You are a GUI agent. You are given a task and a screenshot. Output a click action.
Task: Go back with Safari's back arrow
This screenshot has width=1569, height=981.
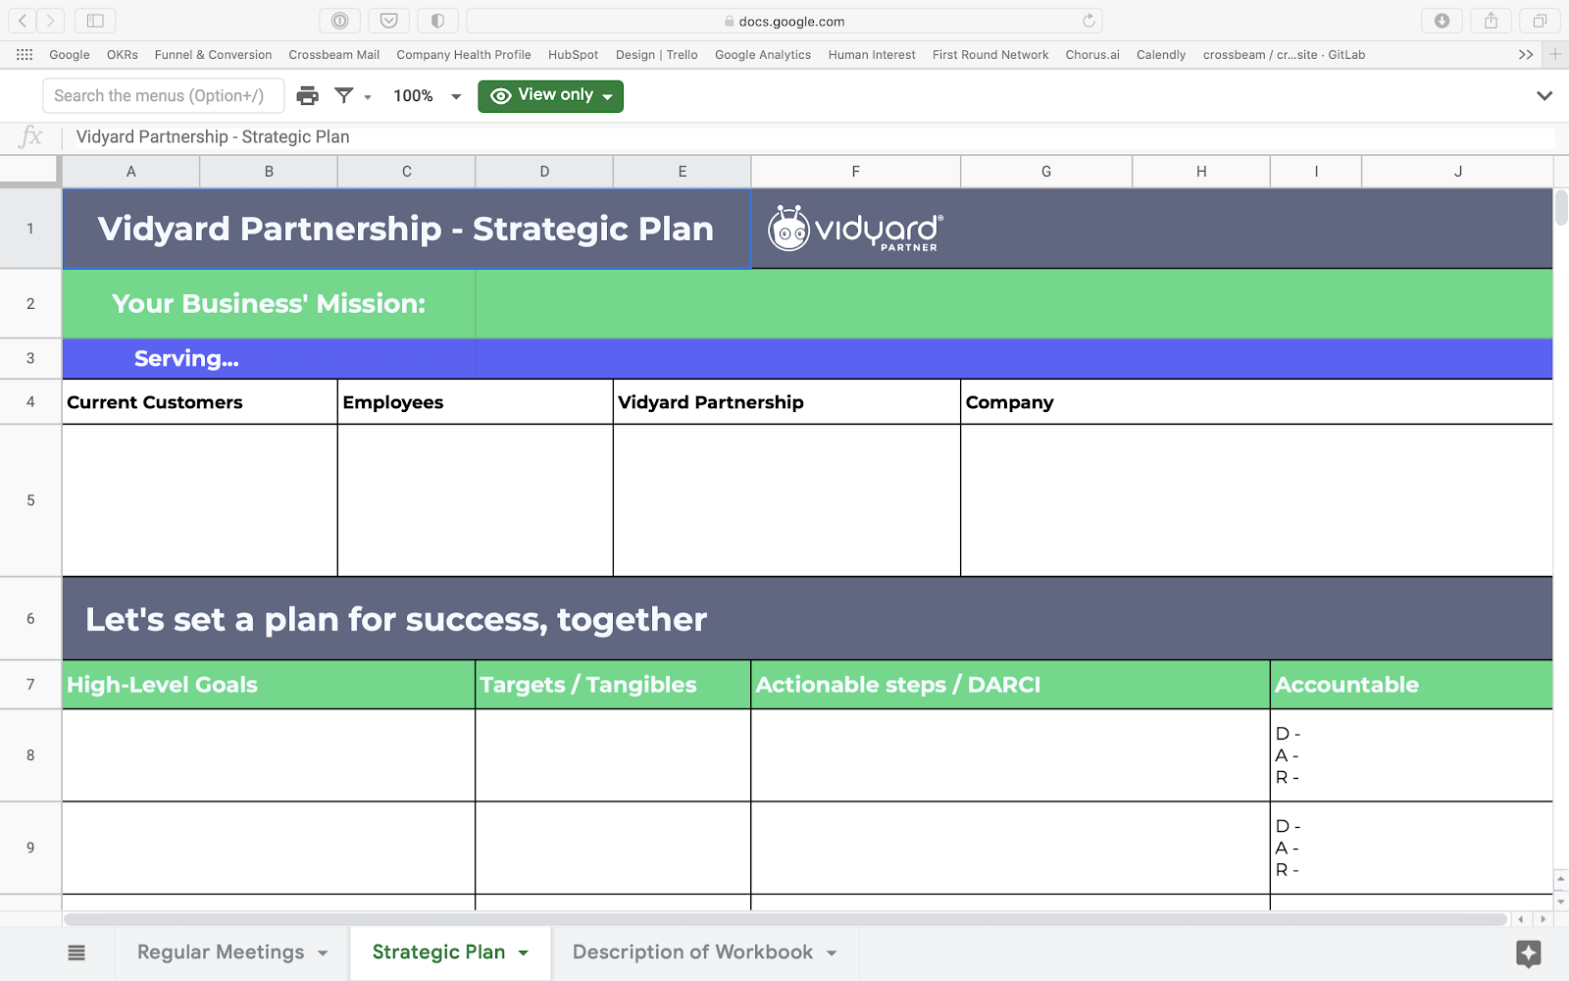click(x=23, y=21)
